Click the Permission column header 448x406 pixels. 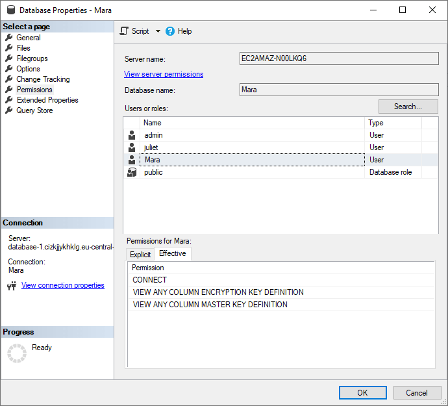tap(281, 268)
